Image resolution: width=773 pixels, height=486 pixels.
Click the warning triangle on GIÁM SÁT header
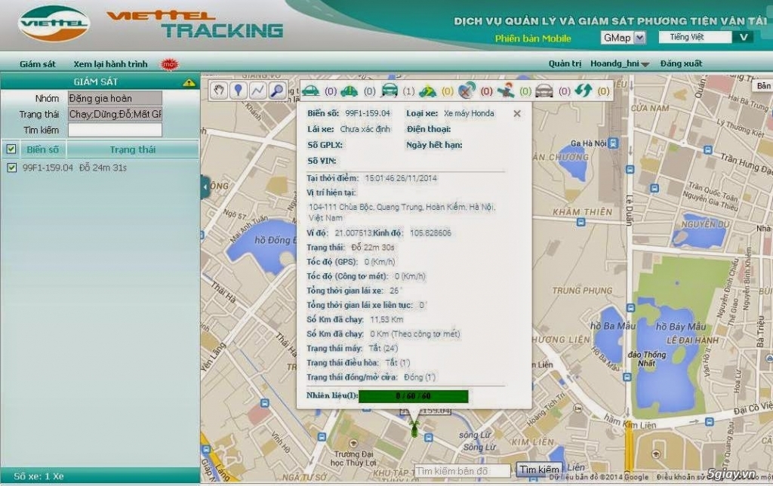[x=187, y=85]
